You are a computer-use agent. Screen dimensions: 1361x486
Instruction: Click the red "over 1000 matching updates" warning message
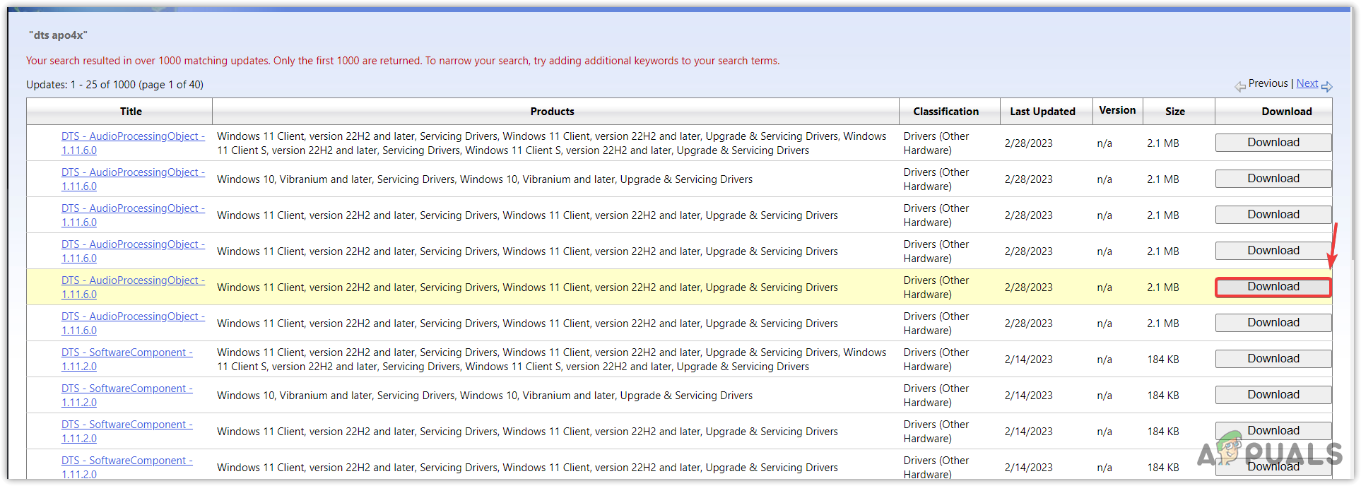403,61
